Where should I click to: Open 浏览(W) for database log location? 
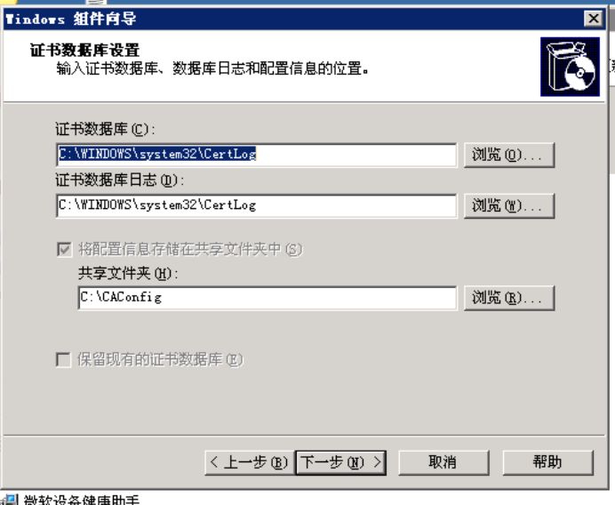tap(509, 205)
